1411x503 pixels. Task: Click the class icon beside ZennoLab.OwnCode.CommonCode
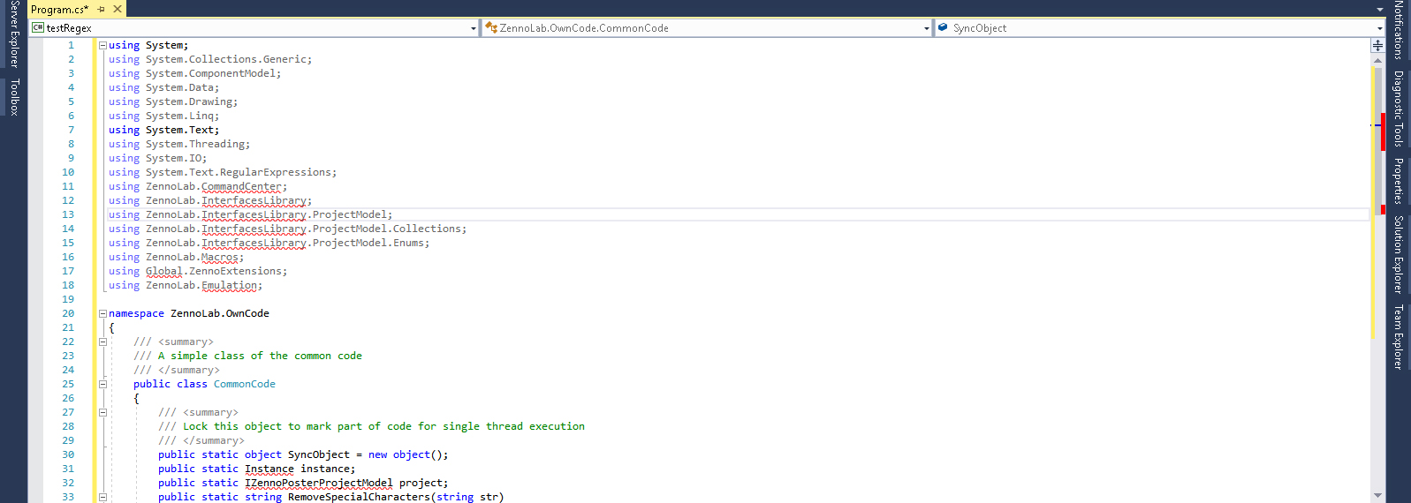click(491, 28)
